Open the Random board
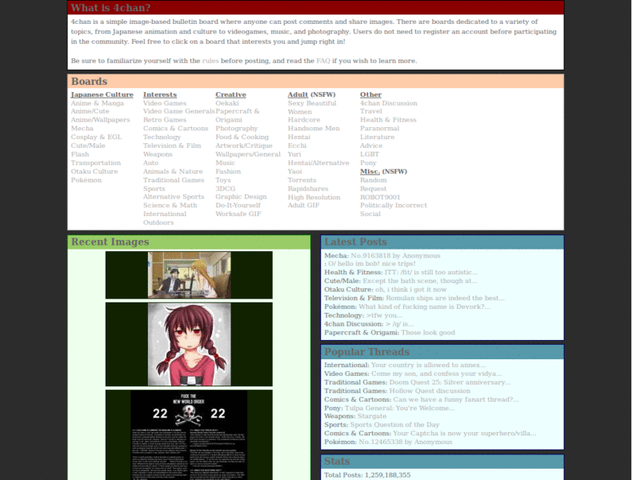The height and width of the screenshot is (480, 640). pos(373,180)
